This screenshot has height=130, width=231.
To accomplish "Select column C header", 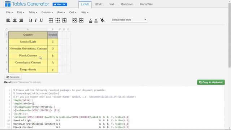I will click(60, 30).
